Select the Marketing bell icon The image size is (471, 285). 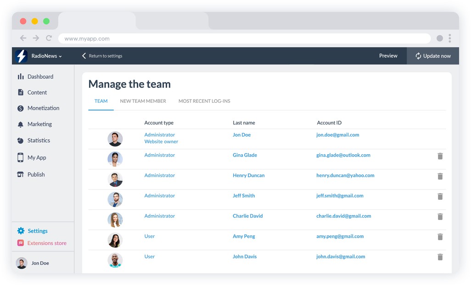pos(21,124)
